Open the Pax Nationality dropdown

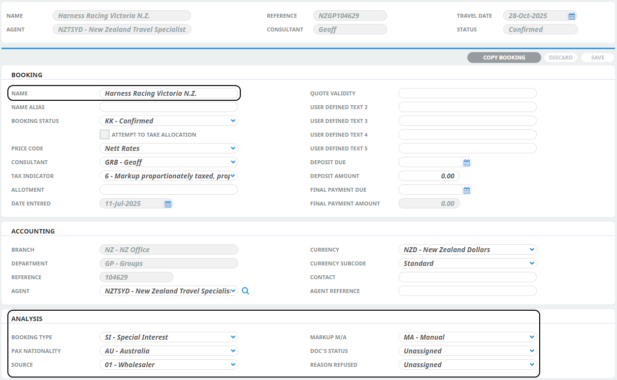(x=168, y=351)
